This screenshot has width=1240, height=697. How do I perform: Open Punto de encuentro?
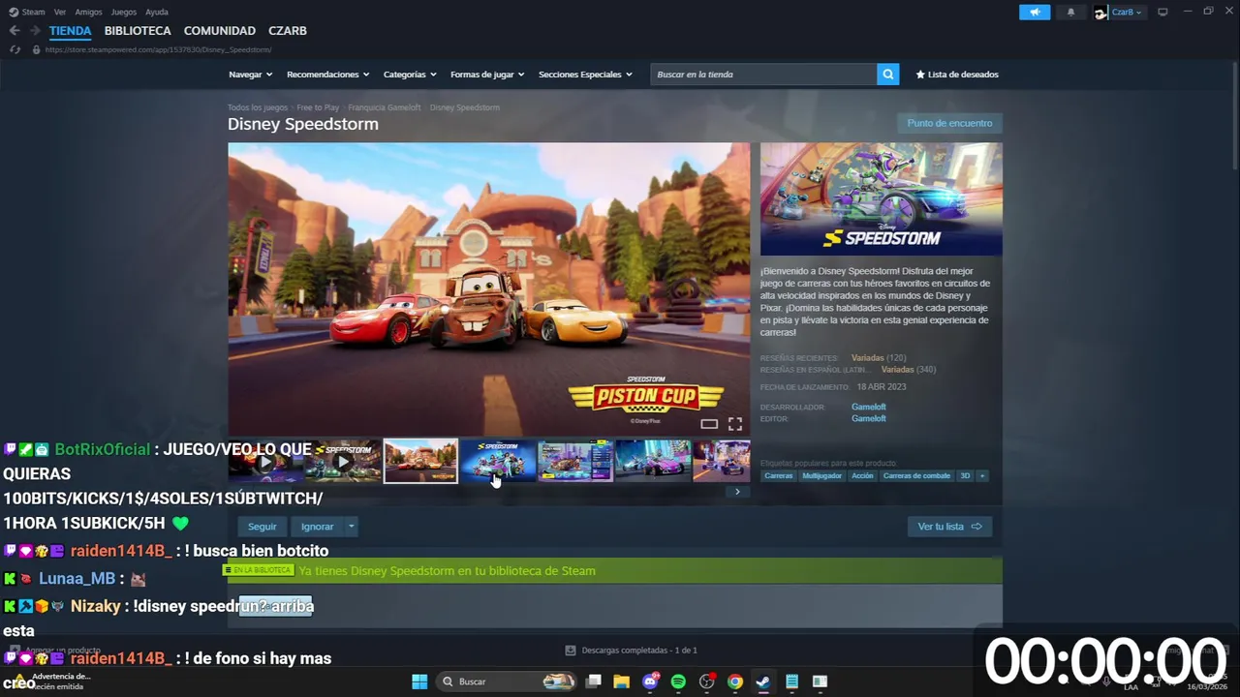coord(949,123)
